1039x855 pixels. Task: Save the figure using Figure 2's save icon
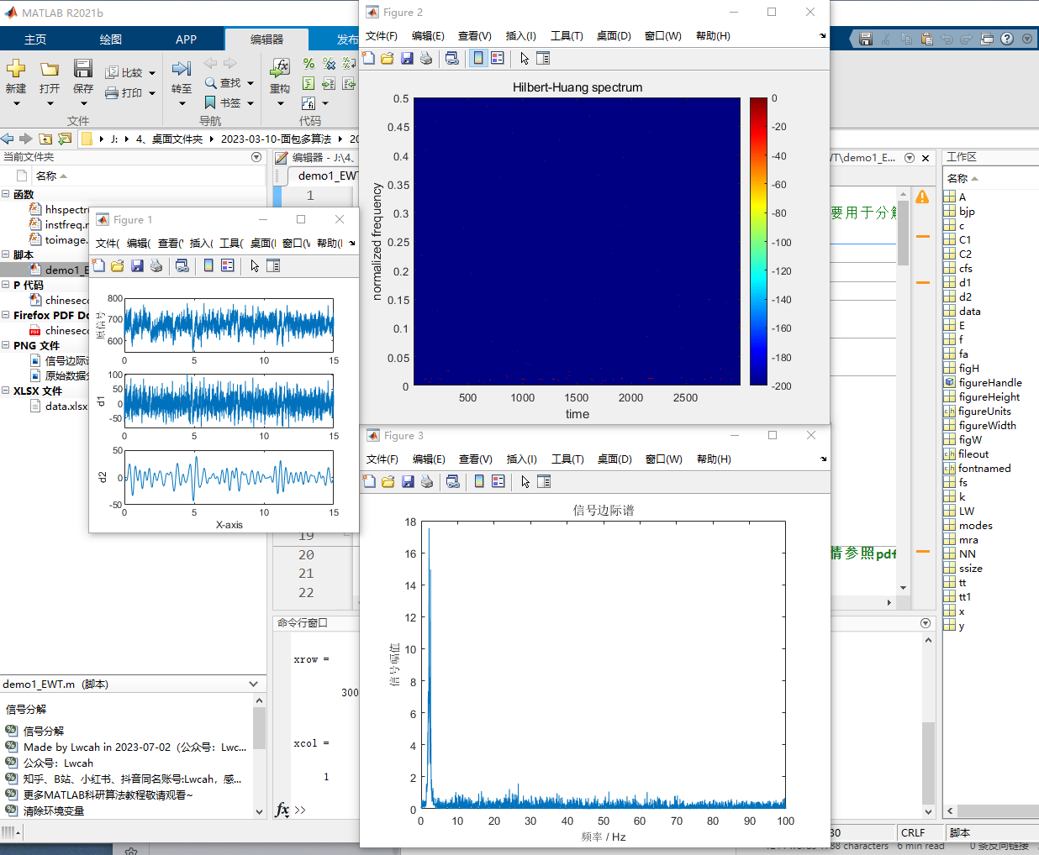[x=408, y=58]
